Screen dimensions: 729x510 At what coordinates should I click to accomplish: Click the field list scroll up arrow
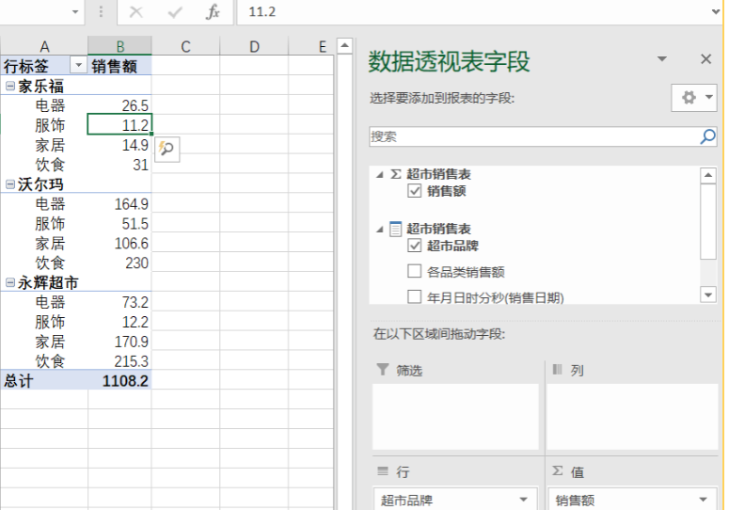coord(708,175)
